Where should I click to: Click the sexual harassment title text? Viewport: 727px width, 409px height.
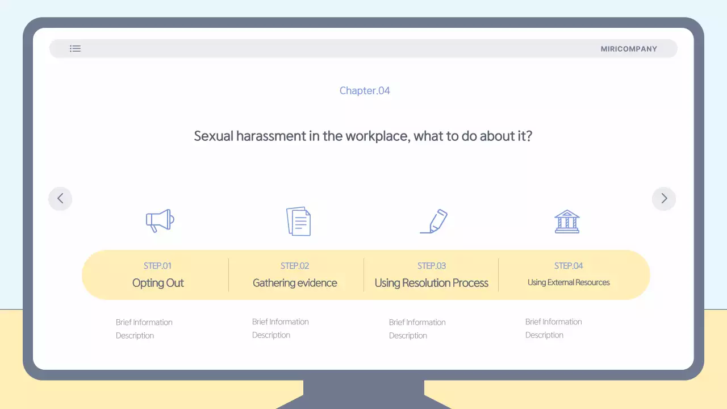[363, 136]
